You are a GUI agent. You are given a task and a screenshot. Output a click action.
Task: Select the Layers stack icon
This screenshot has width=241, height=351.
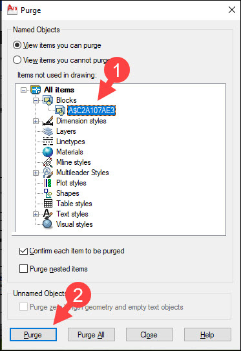click(x=48, y=131)
